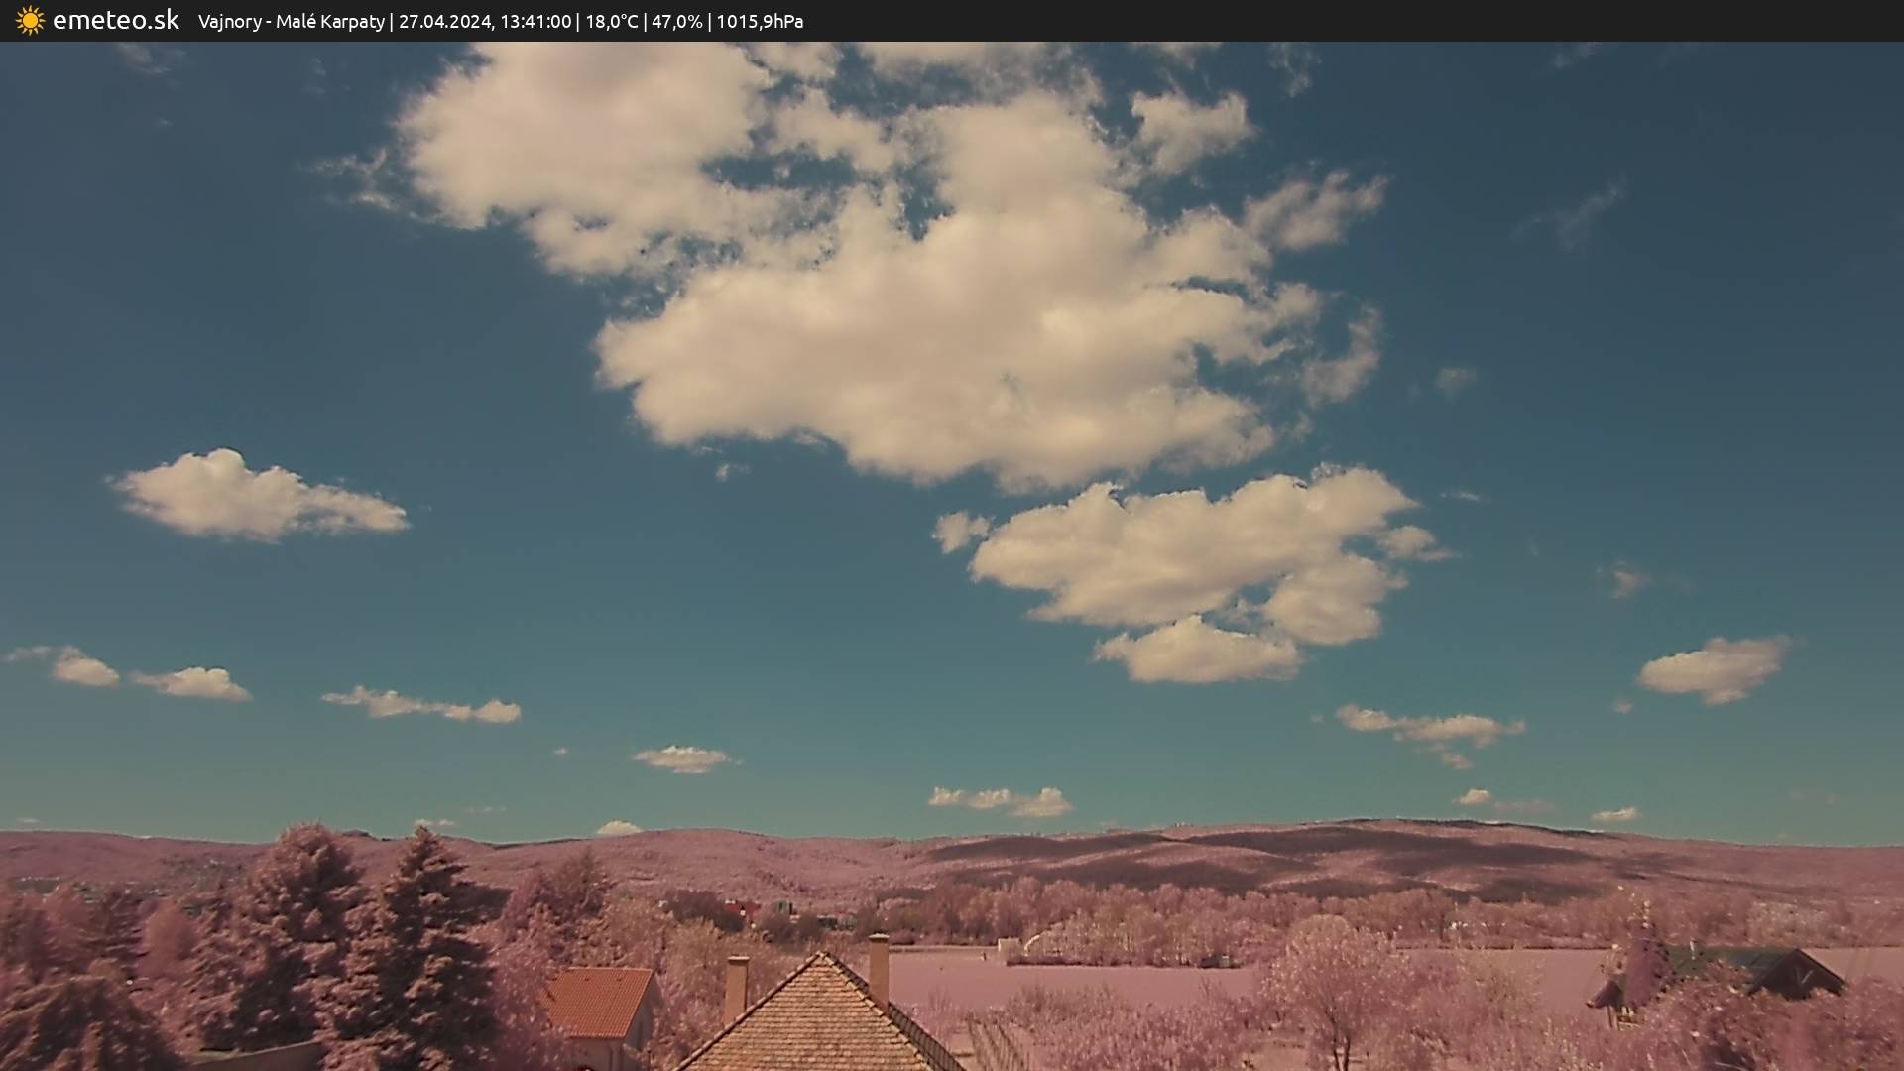Click the sun logo icon
Image resolution: width=1904 pixels, height=1071 pixels.
click(30, 21)
